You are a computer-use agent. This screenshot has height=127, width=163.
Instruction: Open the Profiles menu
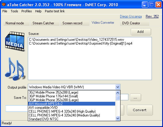(x=27, y=11)
